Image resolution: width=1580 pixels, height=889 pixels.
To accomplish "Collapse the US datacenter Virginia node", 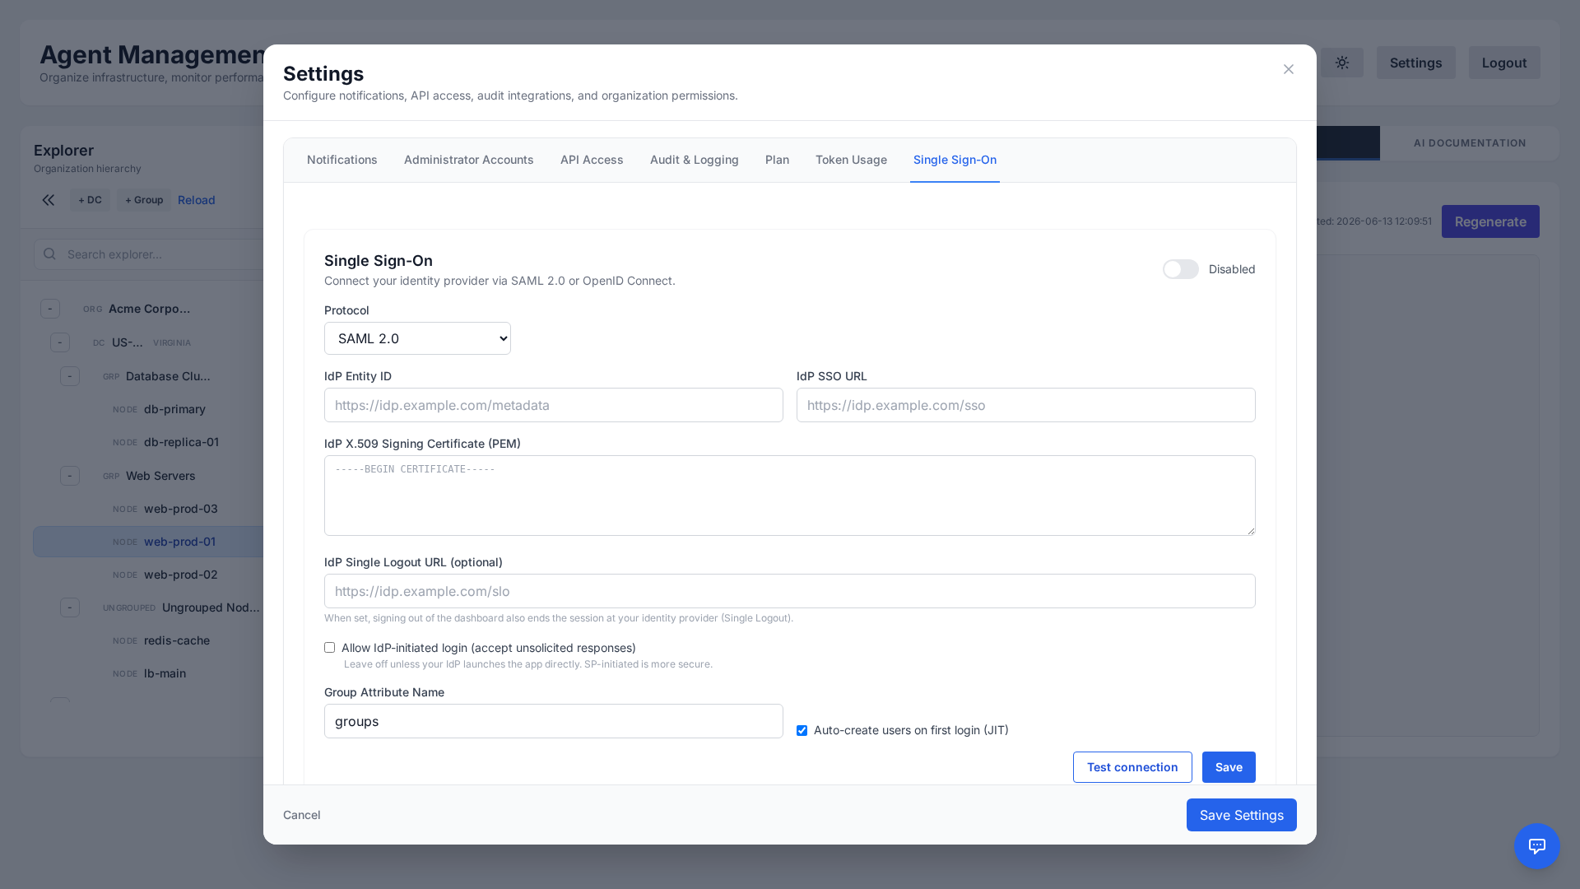I will 60,342.
